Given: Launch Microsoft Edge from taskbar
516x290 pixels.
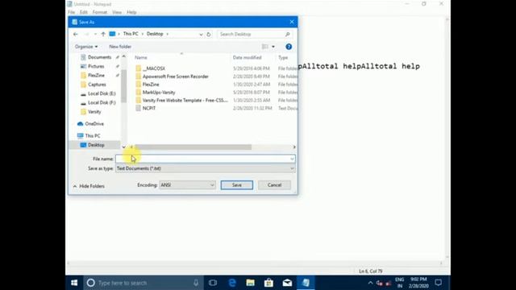Looking at the screenshot, I should [x=232, y=283].
